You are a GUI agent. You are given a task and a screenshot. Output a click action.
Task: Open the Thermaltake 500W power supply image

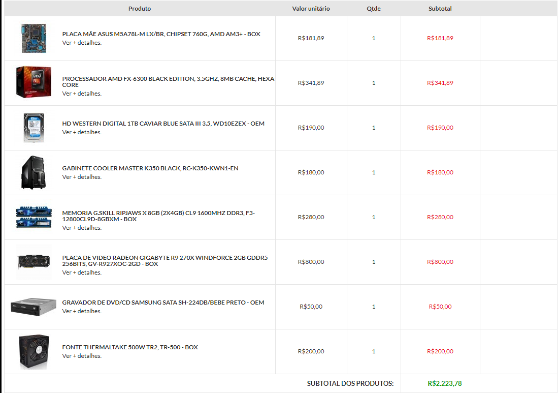point(34,352)
